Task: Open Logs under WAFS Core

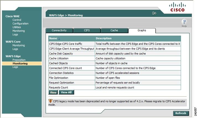Action: (15, 49)
